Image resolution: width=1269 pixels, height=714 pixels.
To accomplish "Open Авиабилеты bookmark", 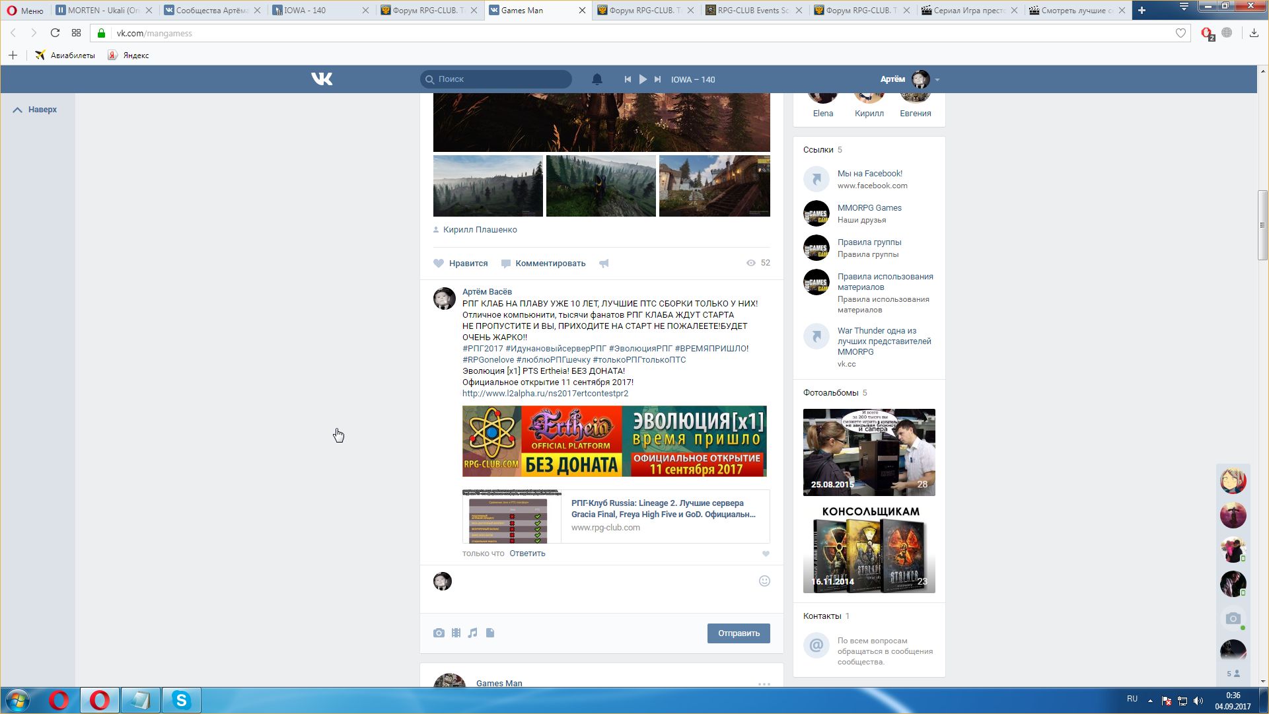I will [65, 55].
